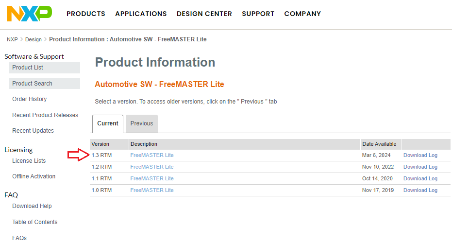452x244 pixels.
Task: Go to Offline Activation
Action: click(34, 176)
